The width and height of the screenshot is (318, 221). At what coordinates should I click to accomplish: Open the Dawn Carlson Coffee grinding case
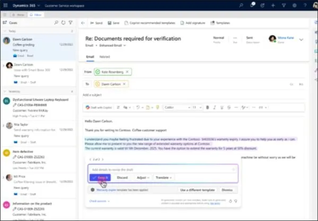click(x=38, y=47)
